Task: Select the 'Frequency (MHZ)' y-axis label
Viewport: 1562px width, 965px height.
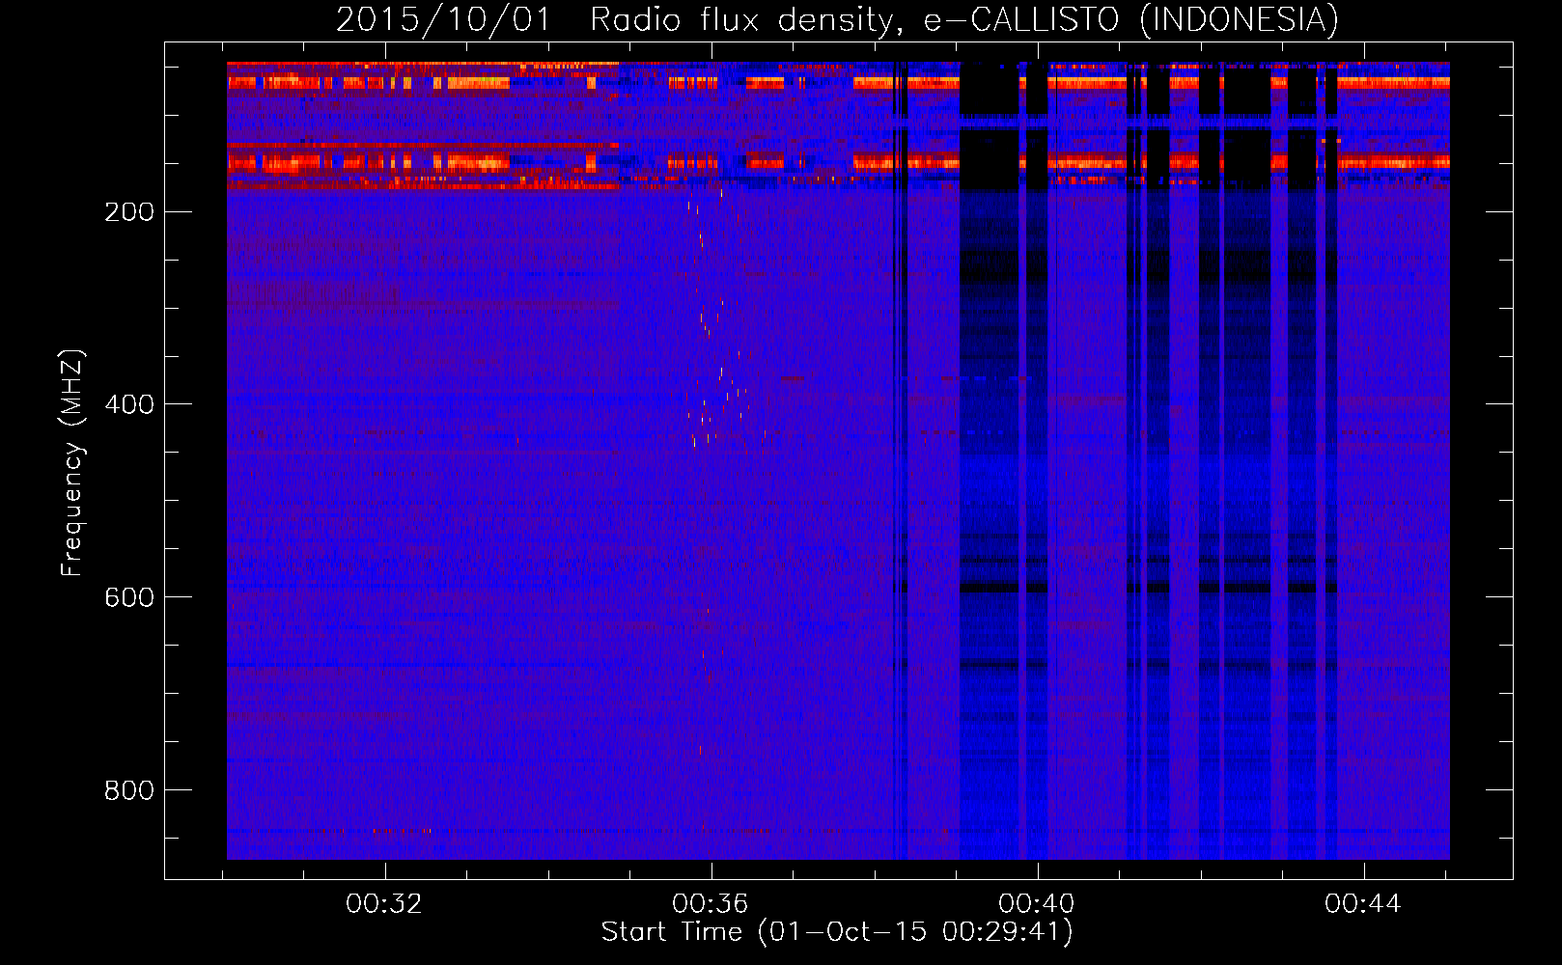Action: click(x=72, y=463)
